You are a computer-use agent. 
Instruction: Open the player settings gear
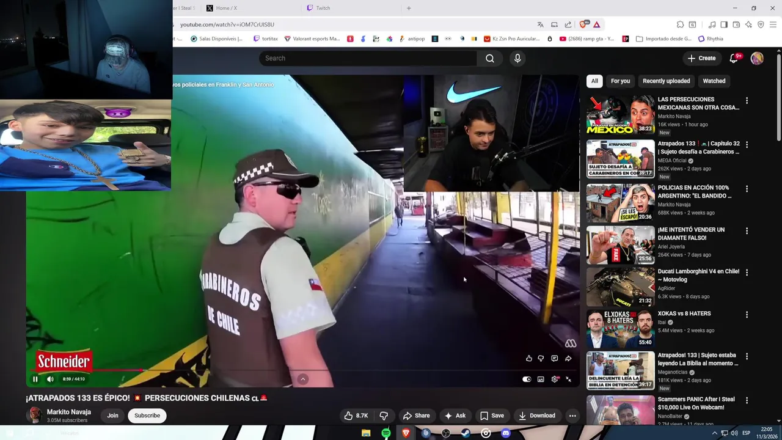coord(555,379)
